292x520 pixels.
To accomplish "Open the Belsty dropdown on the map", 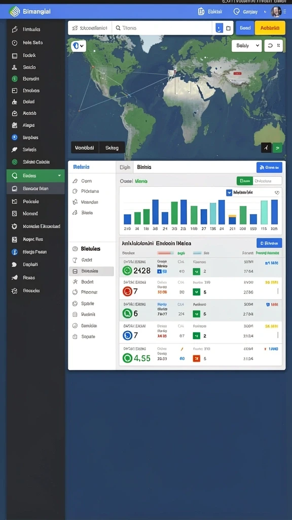I will pyautogui.click(x=247, y=46).
